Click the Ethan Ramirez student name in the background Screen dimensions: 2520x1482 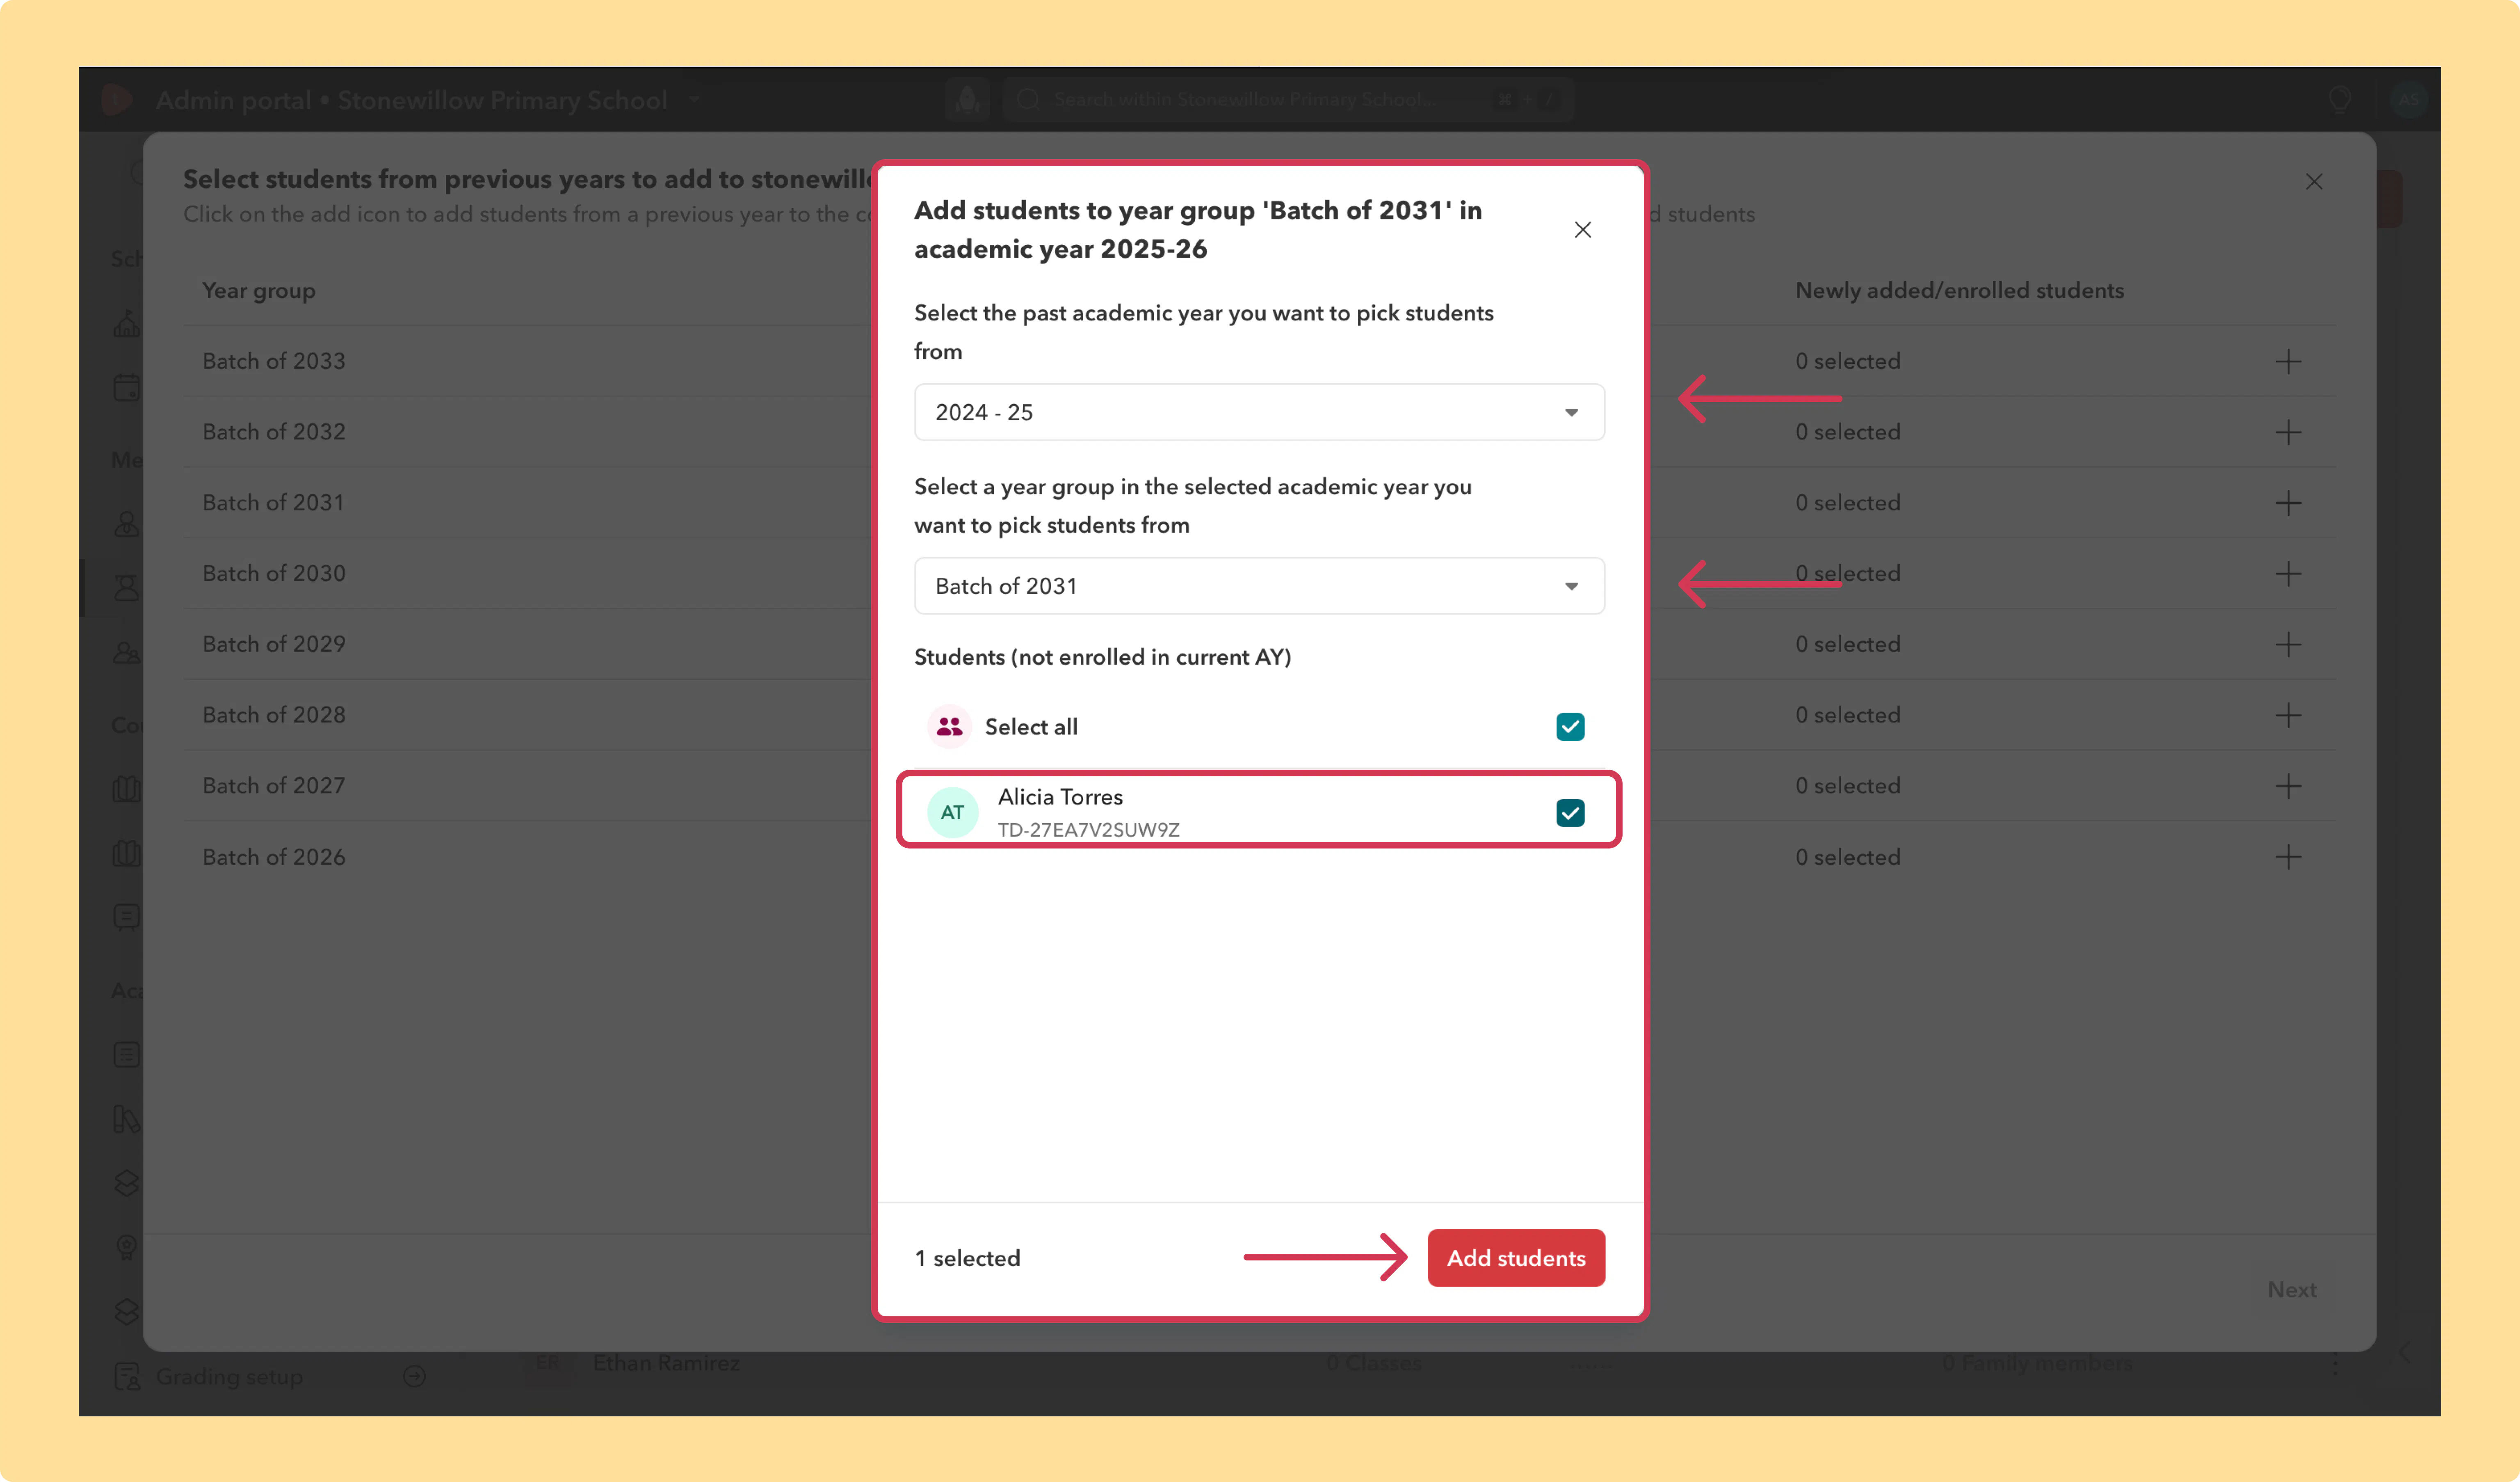pyautogui.click(x=666, y=1363)
